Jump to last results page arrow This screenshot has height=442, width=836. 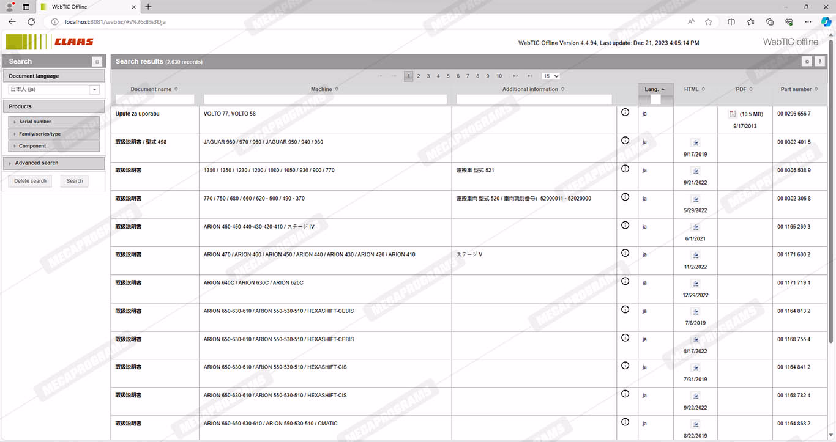(x=529, y=76)
